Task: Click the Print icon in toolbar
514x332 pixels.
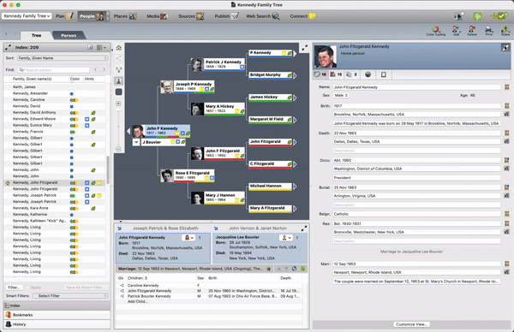Action: [489, 31]
